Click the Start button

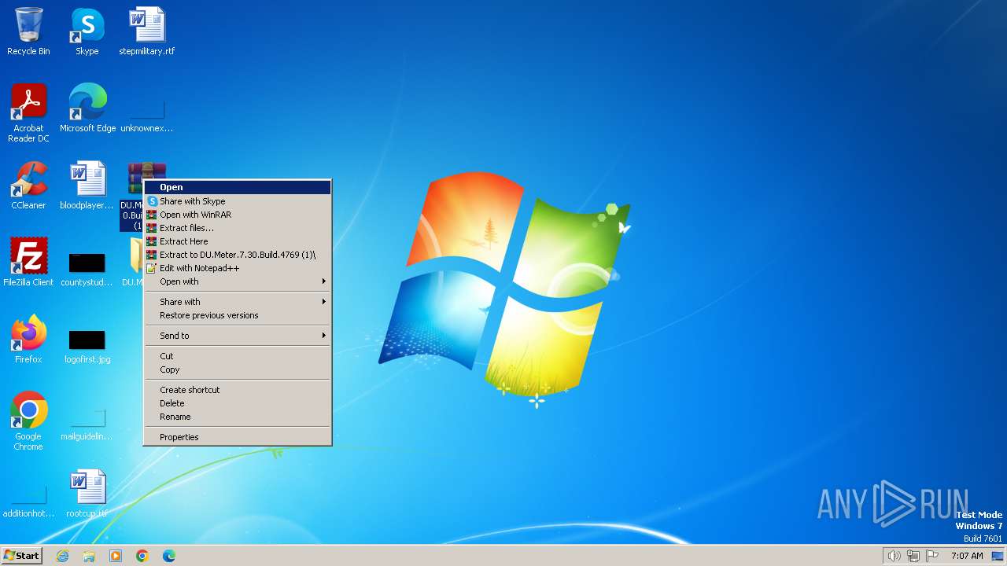click(x=21, y=556)
